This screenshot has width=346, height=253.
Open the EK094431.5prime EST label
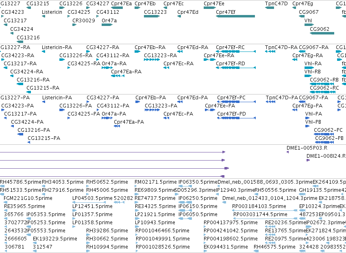[226, 247]
